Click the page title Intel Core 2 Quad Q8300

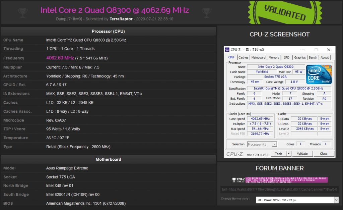(115, 10)
